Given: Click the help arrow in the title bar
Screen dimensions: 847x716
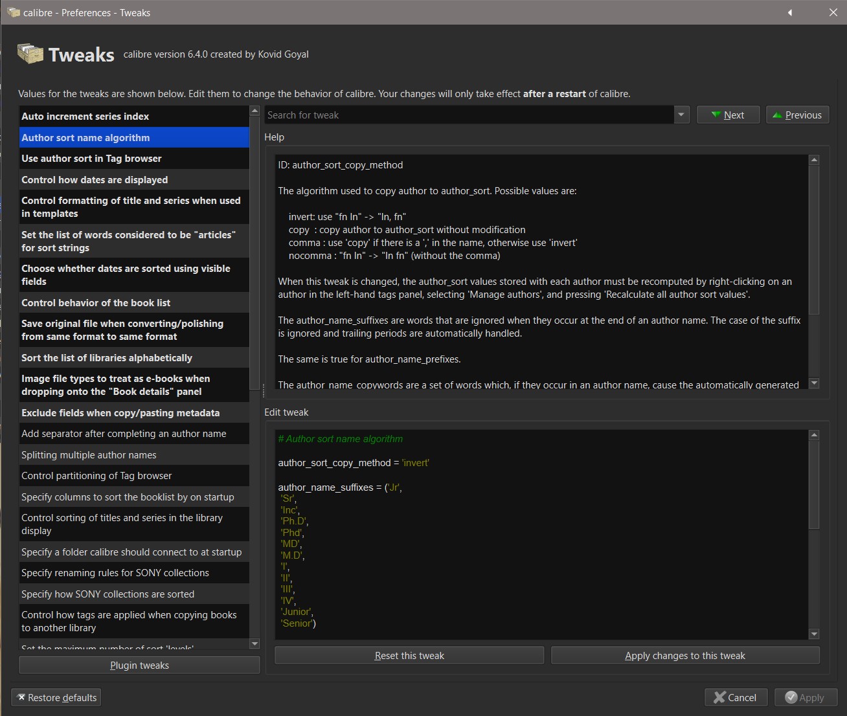Looking at the screenshot, I should pyautogui.click(x=790, y=12).
